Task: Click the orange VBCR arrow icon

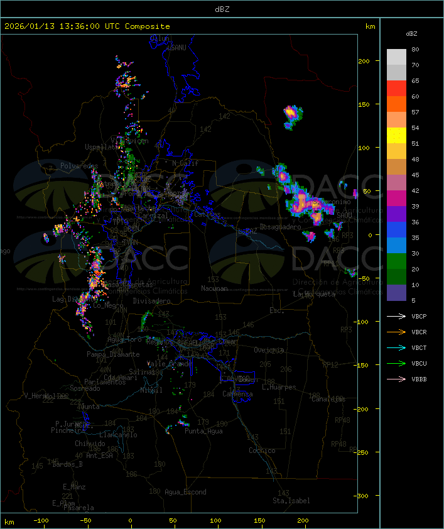Action: click(x=396, y=332)
